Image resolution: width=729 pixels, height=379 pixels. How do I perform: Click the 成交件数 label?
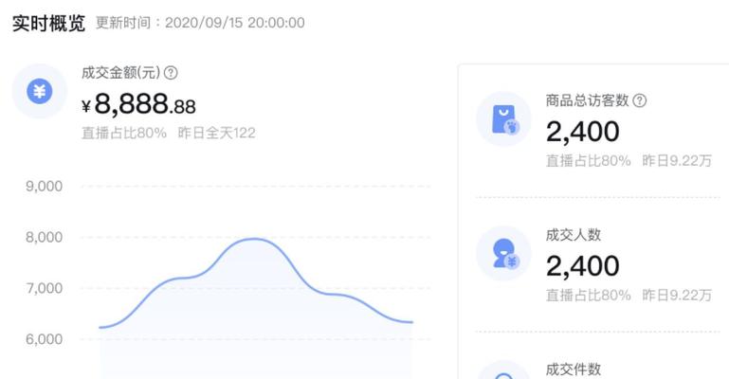574,370
